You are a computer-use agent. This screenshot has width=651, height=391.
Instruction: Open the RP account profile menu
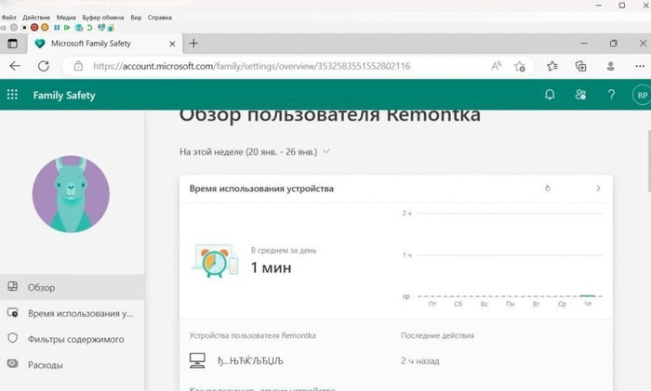point(640,95)
